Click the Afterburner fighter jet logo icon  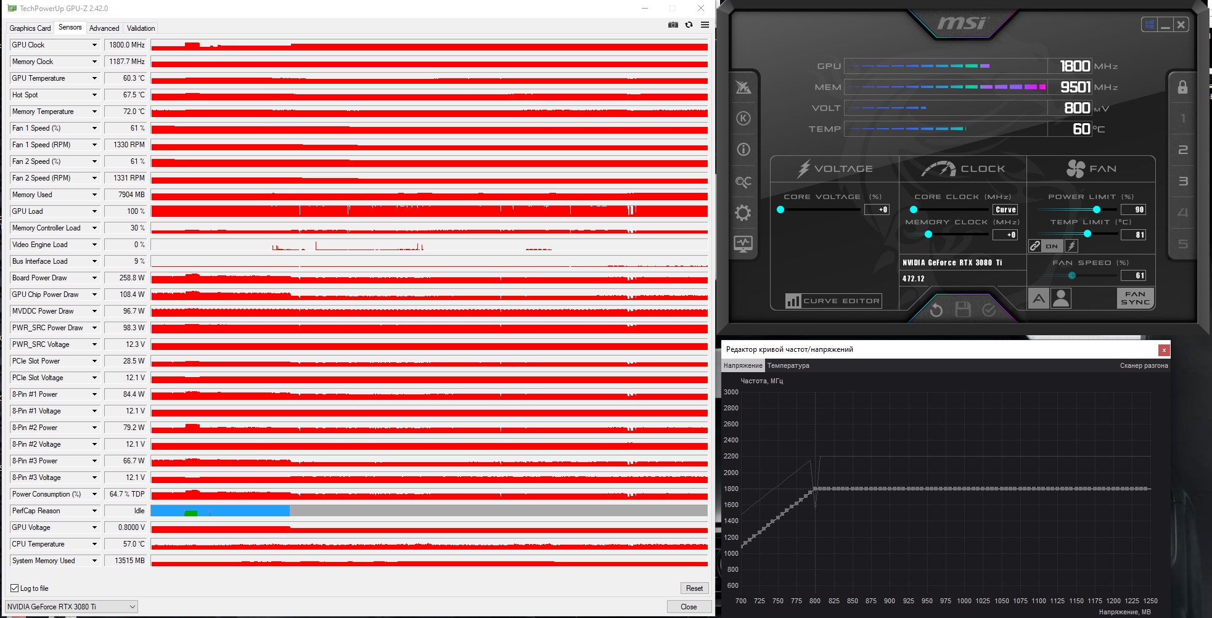pyautogui.click(x=743, y=87)
